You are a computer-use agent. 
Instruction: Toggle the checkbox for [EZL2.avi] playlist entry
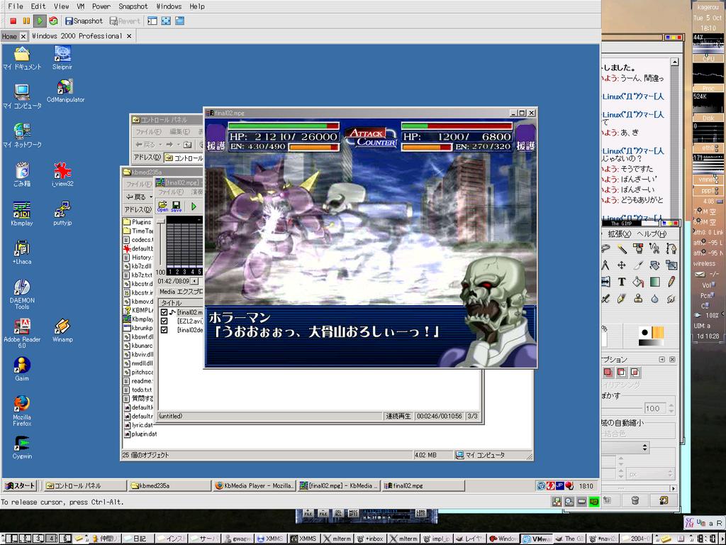point(164,321)
